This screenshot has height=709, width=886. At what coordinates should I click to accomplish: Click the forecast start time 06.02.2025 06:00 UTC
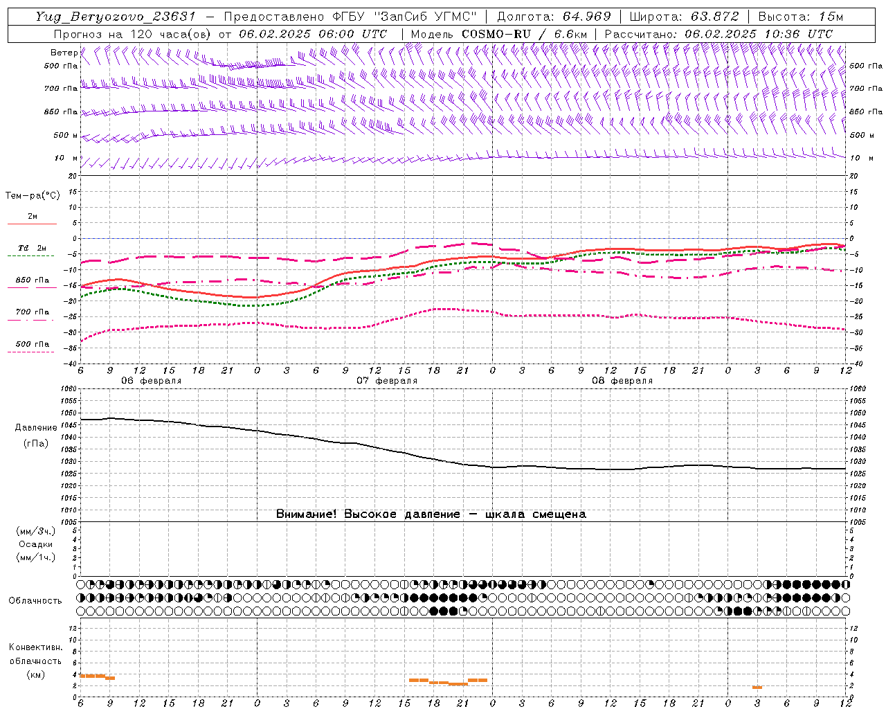click(x=312, y=34)
